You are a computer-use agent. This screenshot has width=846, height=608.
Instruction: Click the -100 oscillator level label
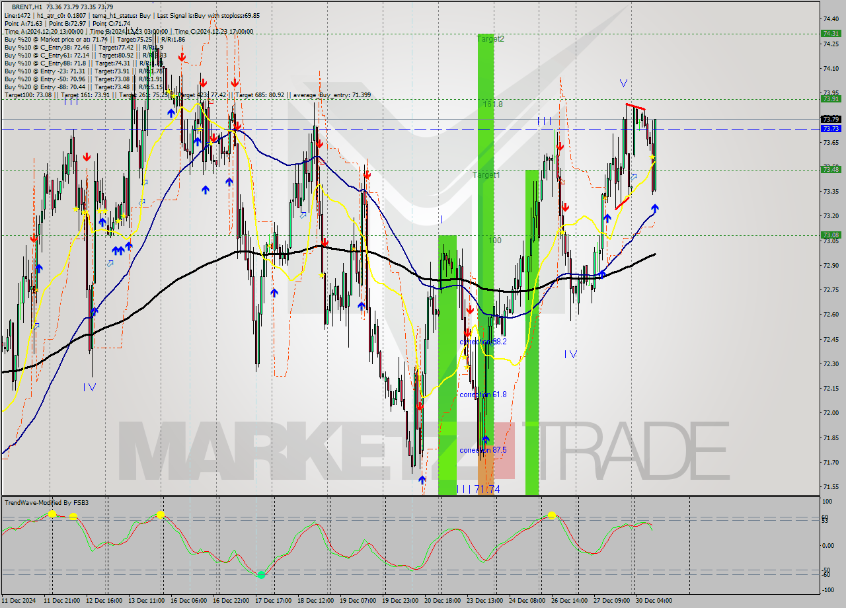pyautogui.click(x=829, y=590)
